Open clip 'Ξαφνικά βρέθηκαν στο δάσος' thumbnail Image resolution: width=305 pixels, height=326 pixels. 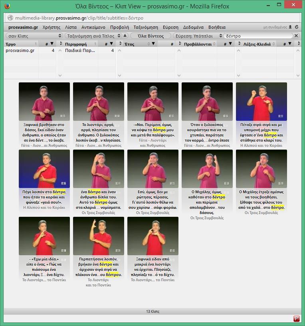pyautogui.click(x=44, y=102)
